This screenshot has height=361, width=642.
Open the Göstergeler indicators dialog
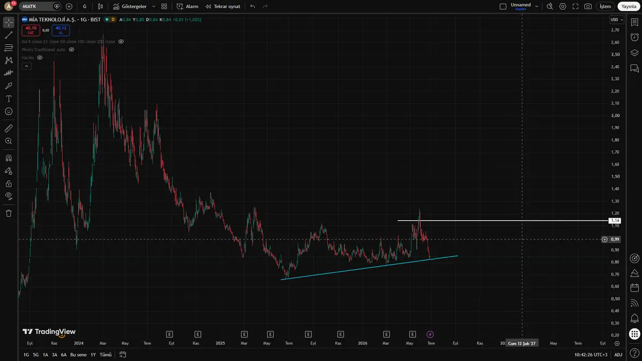[130, 6]
